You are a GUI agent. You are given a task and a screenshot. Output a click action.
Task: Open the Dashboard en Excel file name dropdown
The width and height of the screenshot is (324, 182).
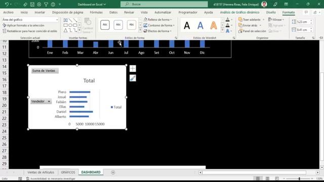92,5
